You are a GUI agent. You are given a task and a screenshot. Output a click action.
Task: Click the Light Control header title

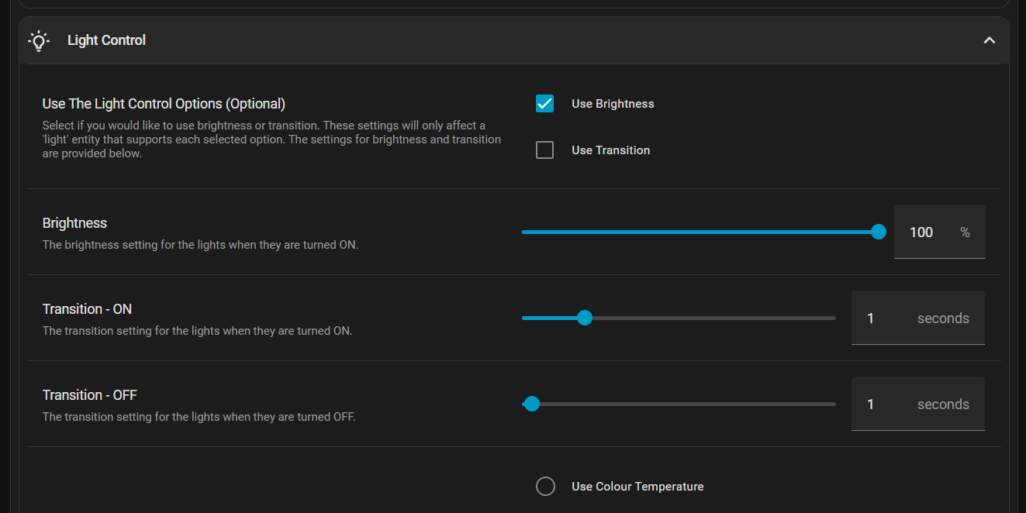(106, 40)
